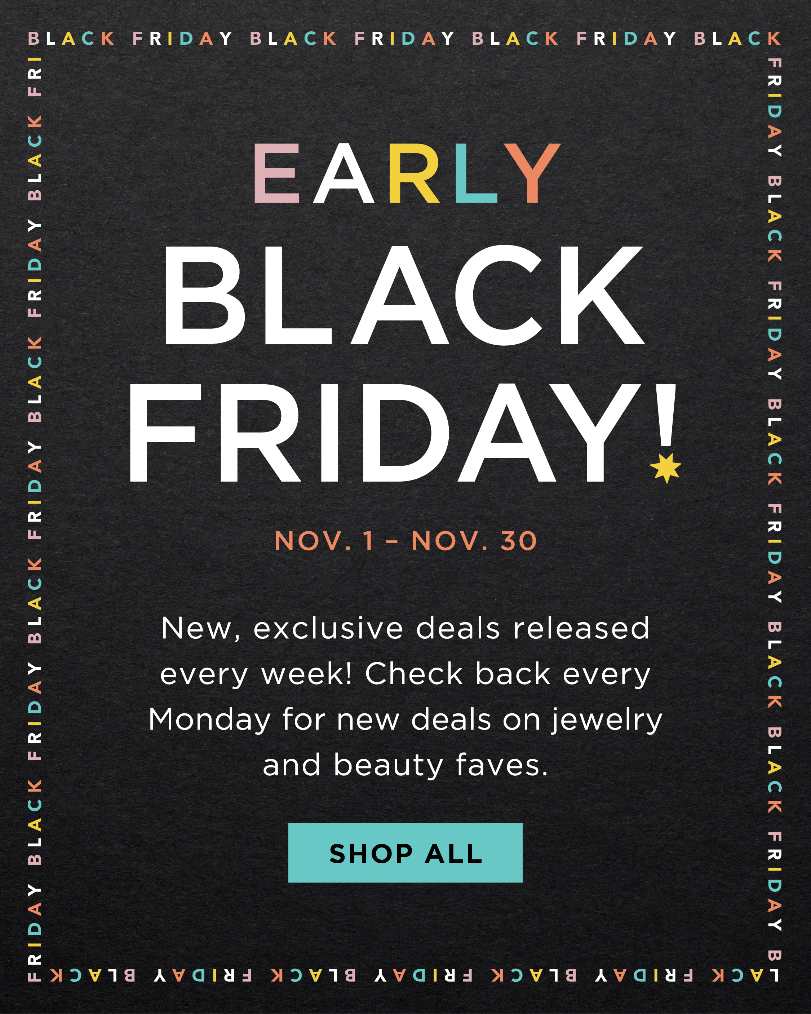The image size is (811, 1014).
Task: Click the yellow star beside the exclamation mark
Action: (666, 468)
